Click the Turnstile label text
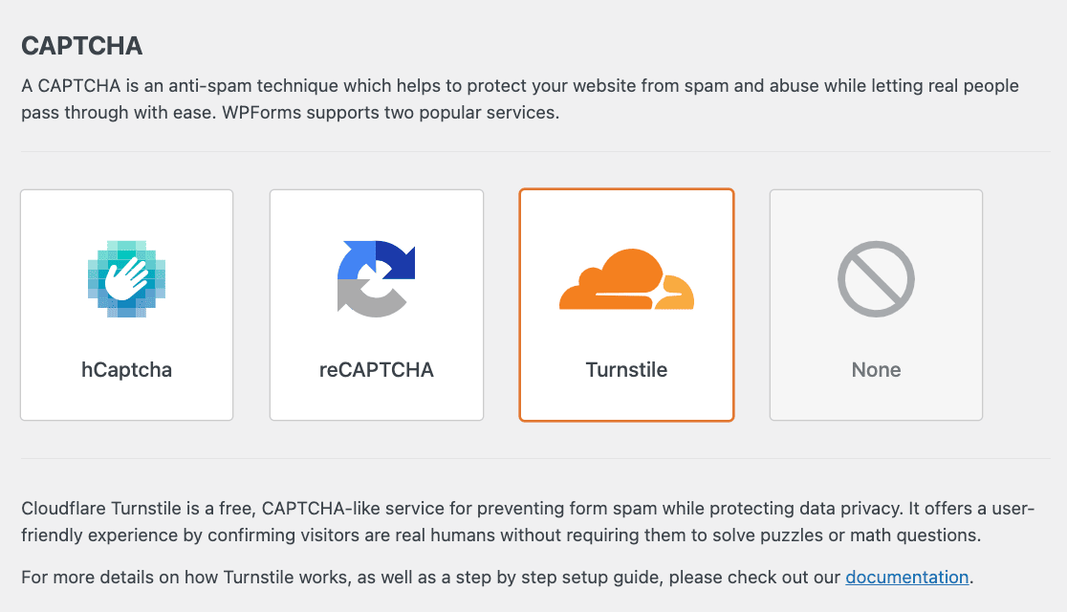Image resolution: width=1067 pixels, height=612 pixels. point(626,370)
